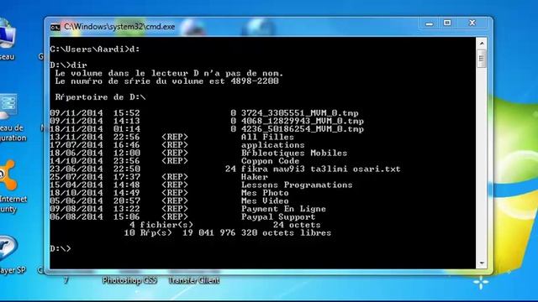Click the Paypal Support directory entry
The height and width of the screenshot is (302, 538).
(x=182, y=217)
